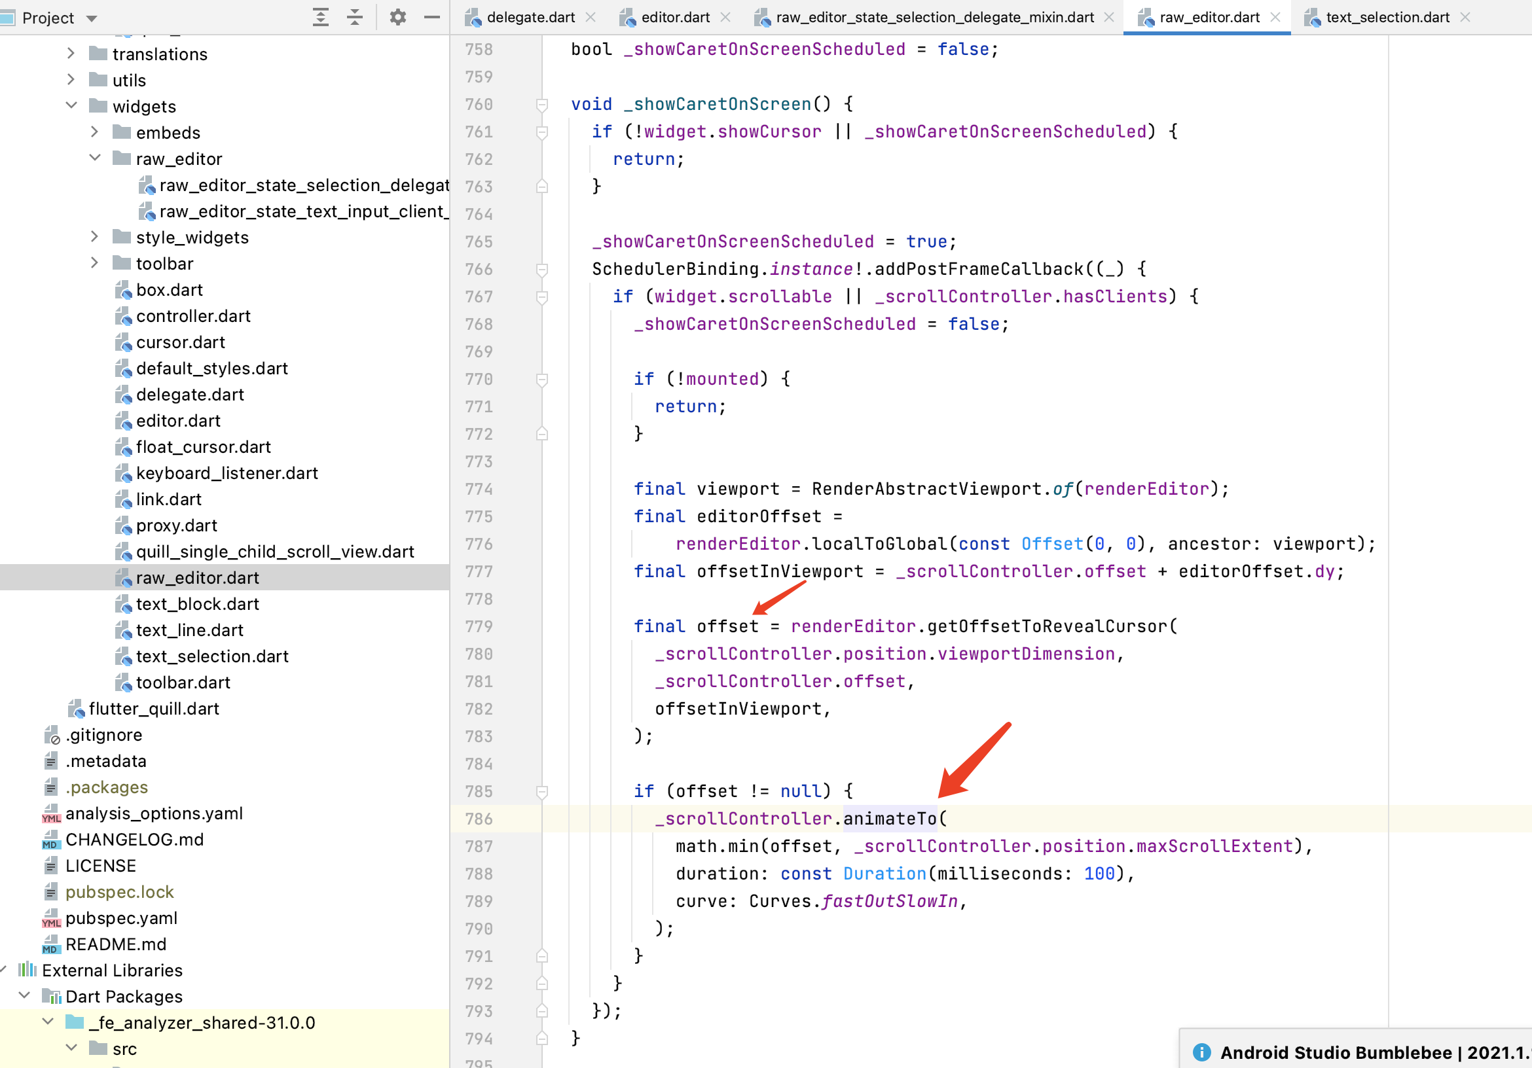Select link.dart file
1532x1068 pixels.
(x=168, y=499)
